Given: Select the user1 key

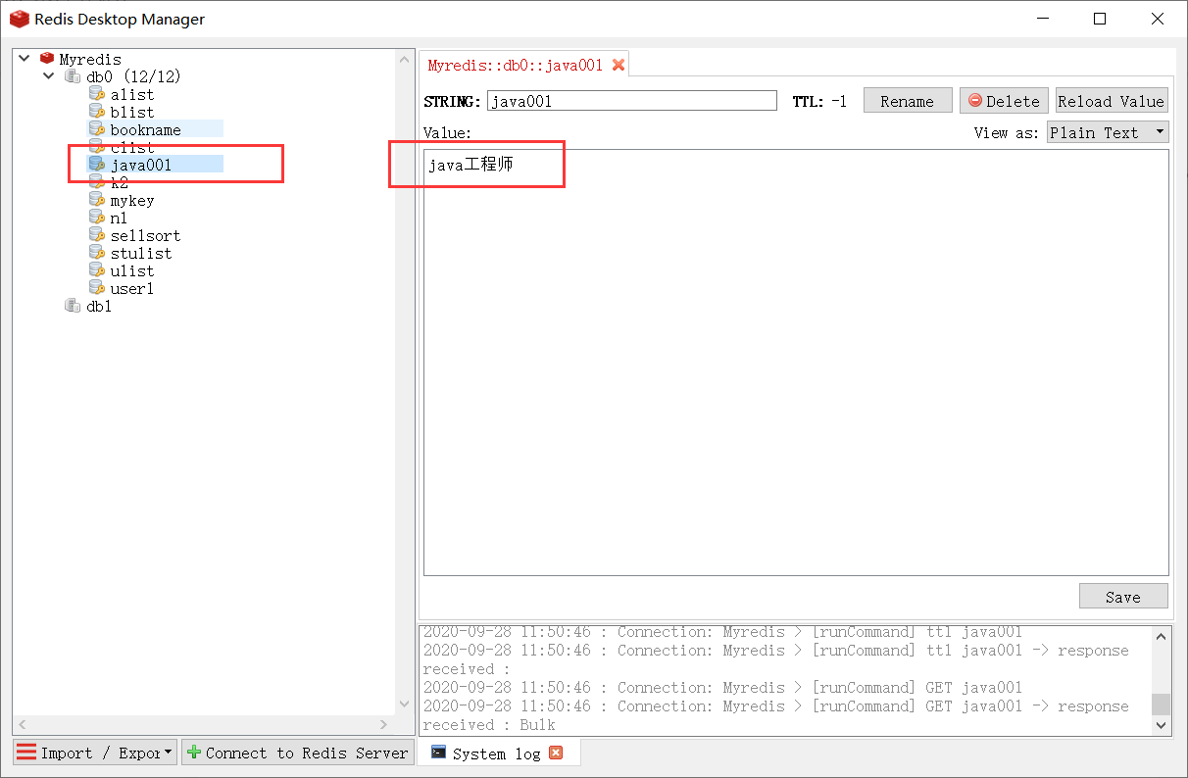Looking at the screenshot, I should coord(132,288).
